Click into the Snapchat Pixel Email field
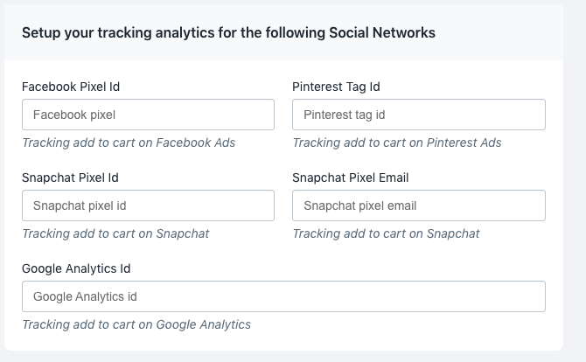 coord(418,205)
